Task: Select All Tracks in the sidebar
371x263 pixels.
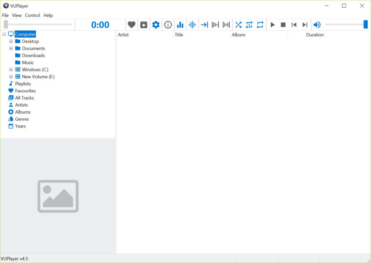Action: click(24, 98)
